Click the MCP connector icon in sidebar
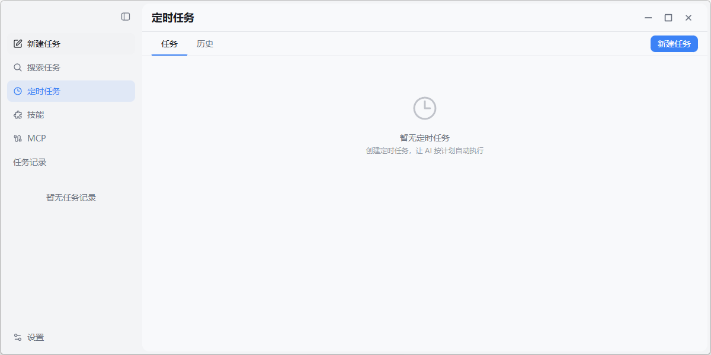 pos(18,138)
